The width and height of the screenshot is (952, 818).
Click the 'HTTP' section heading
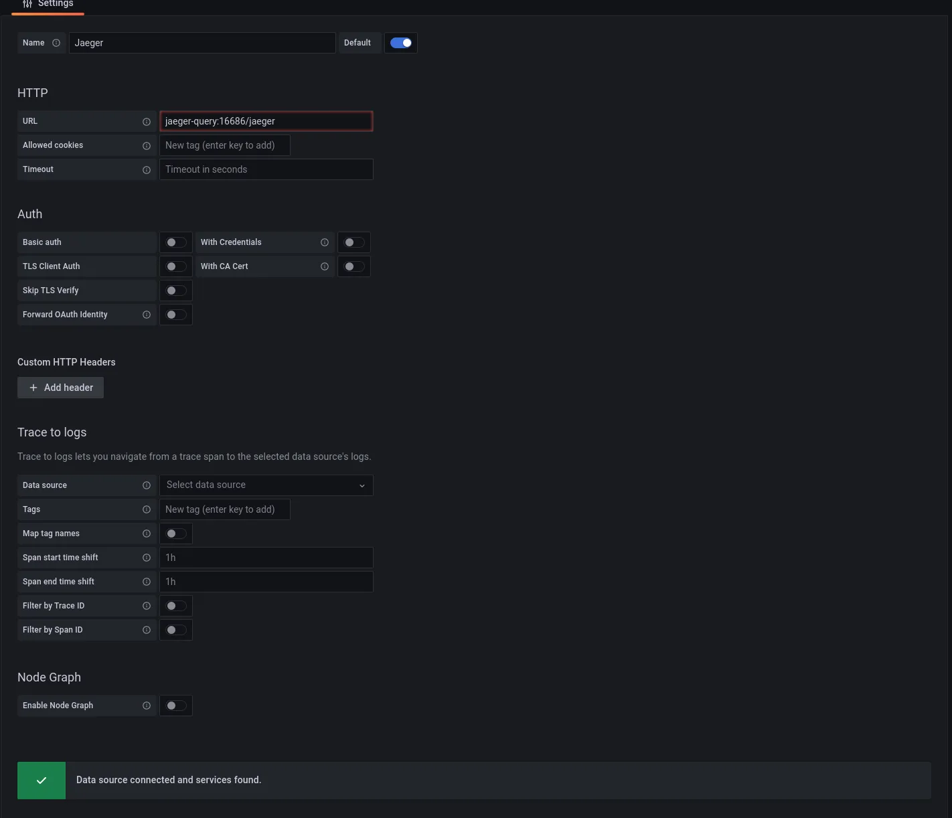point(32,93)
